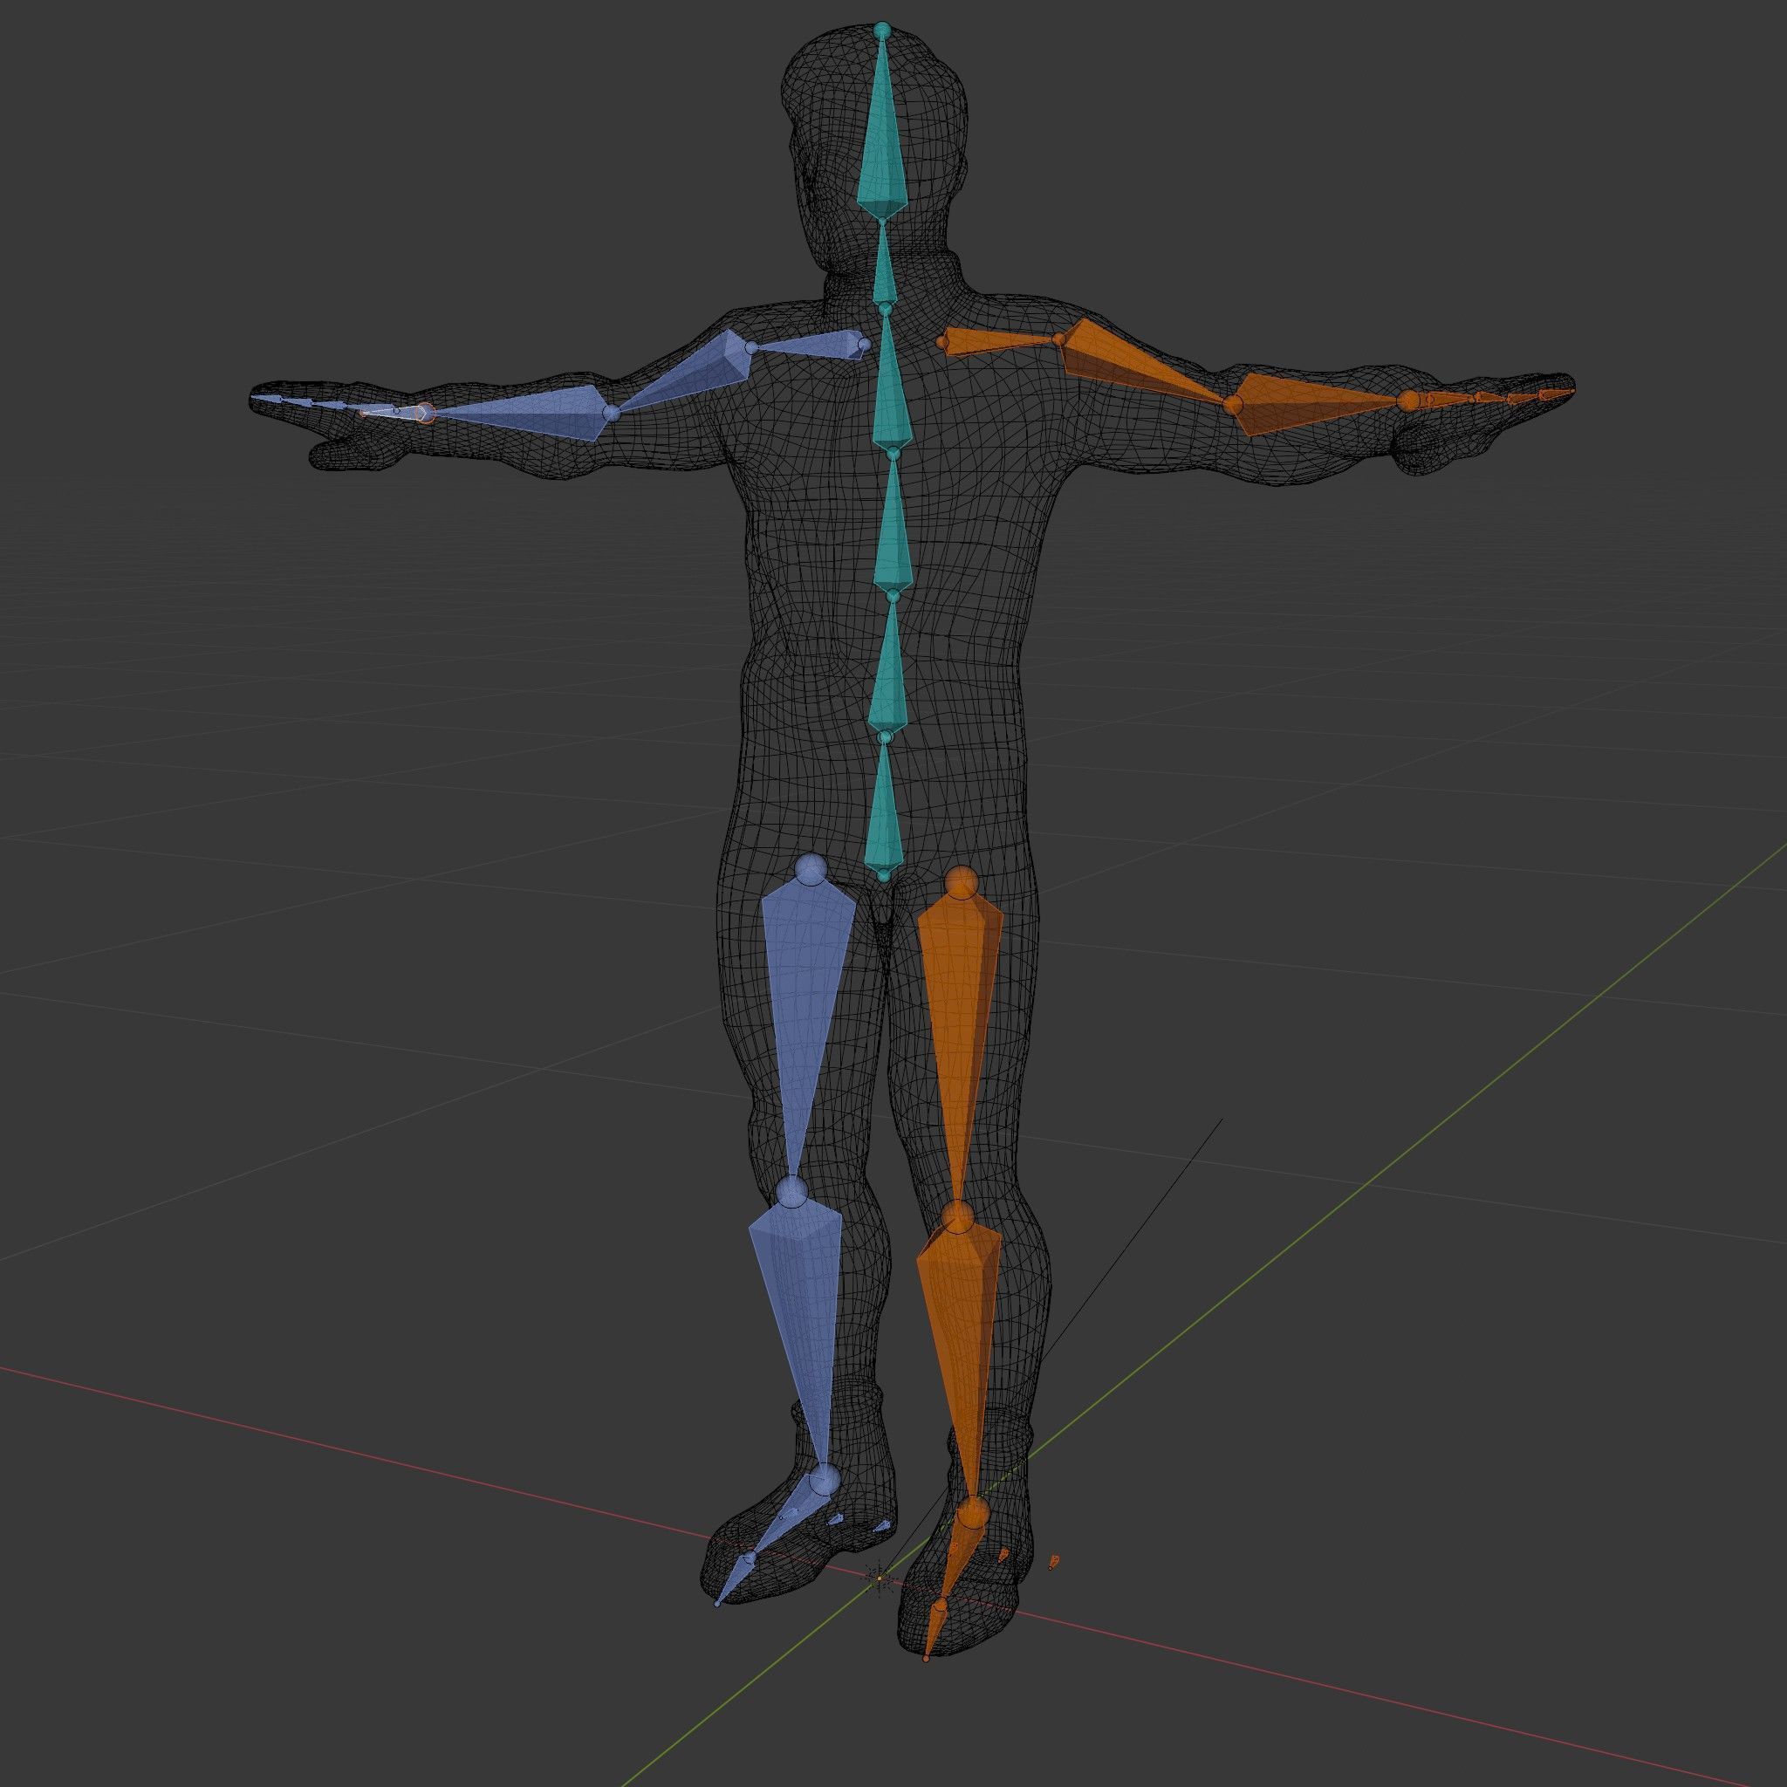1787x1787 pixels.
Task: Click the blue hip joint sphere
Action: 812,869
